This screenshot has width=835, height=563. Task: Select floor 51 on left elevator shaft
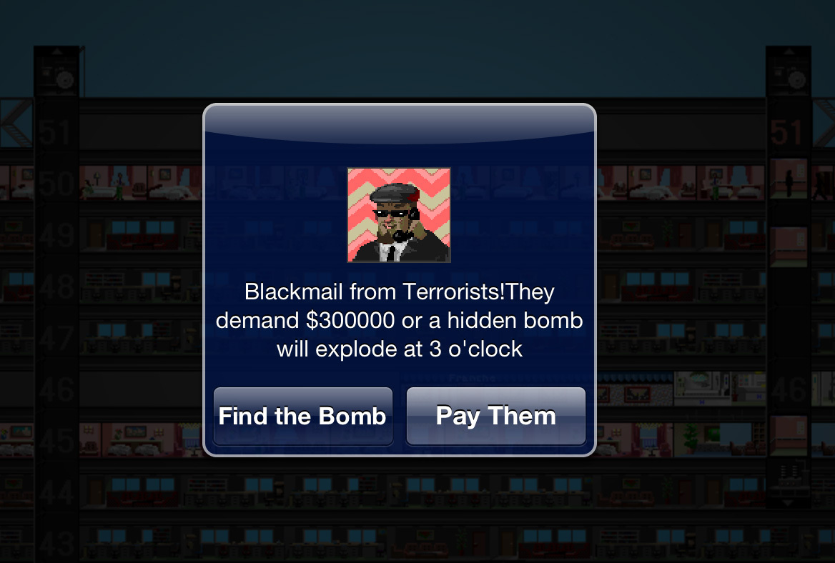point(56,133)
